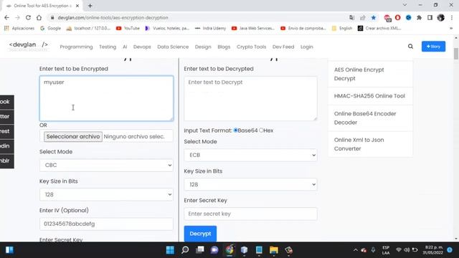Toggle the browser side panel icon

point(430,17)
